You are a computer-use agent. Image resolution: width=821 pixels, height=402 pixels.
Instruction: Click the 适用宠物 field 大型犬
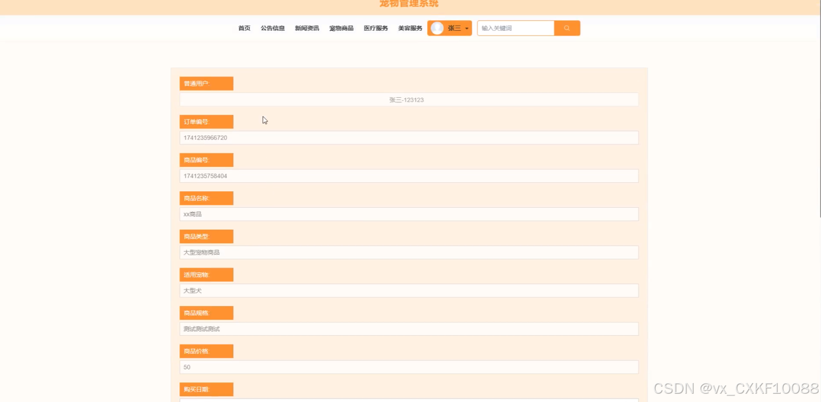pos(409,291)
